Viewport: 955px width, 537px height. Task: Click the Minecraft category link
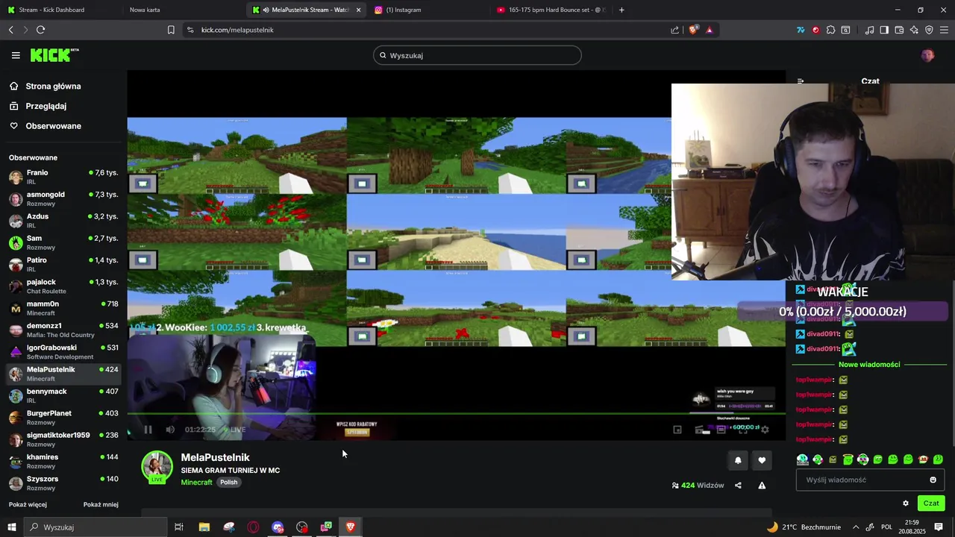(196, 483)
